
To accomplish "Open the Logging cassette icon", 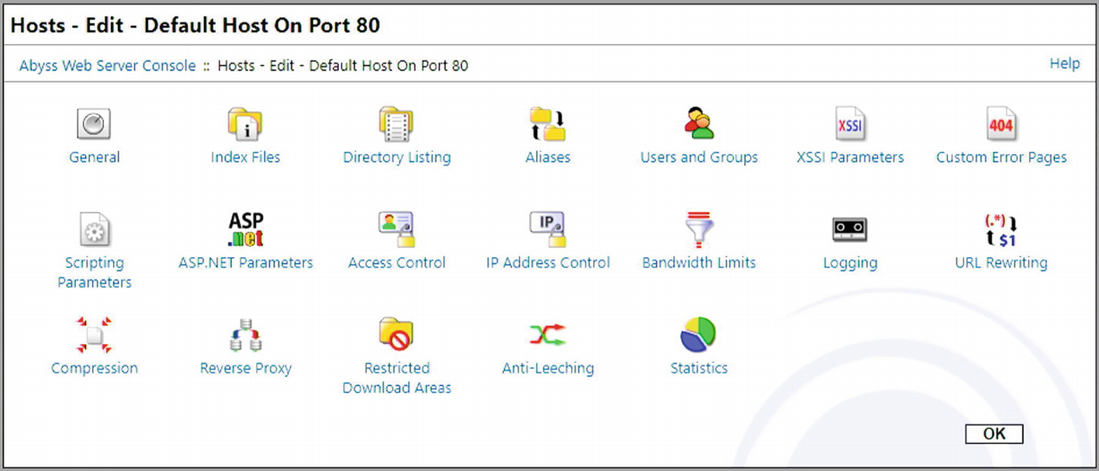I will click(850, 229).
